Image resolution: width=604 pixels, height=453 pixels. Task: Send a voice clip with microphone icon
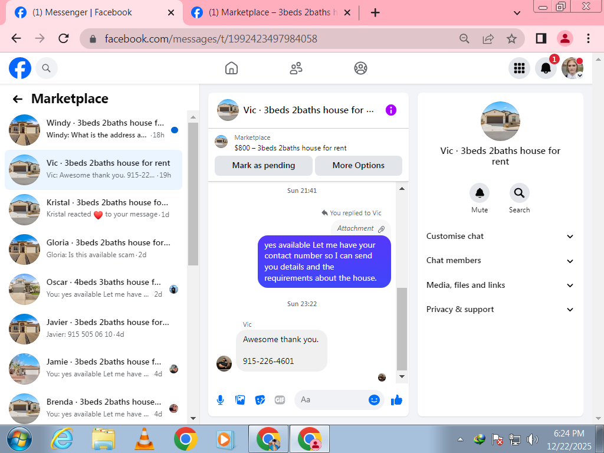click(221, 400)
